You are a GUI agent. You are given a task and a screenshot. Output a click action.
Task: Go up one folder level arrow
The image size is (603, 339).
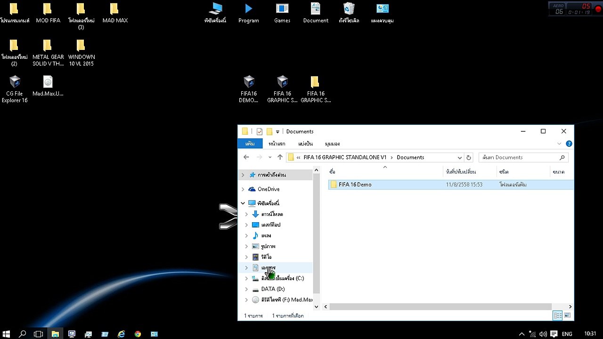[280, 157]
